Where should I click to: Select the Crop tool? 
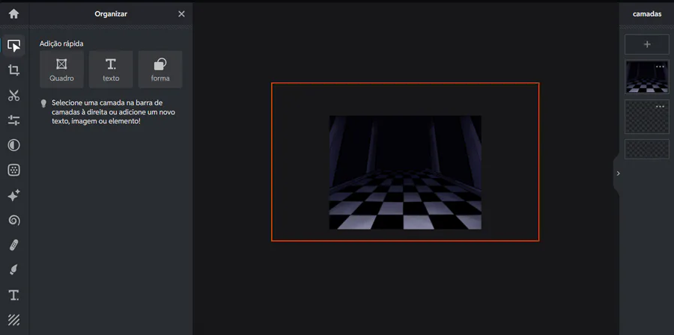(13, 70)
